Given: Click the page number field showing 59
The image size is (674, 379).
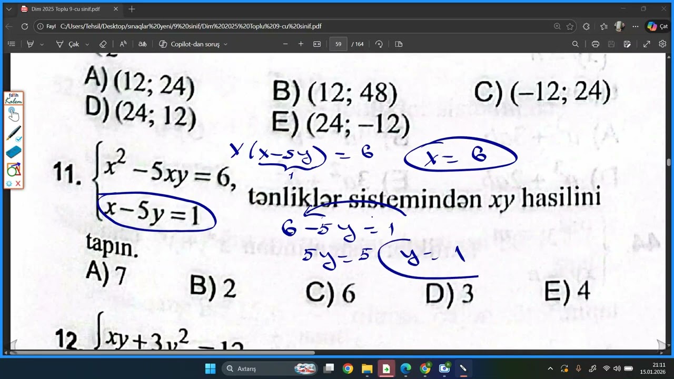Looking at the screenshot, I should (x=338, y=44).
